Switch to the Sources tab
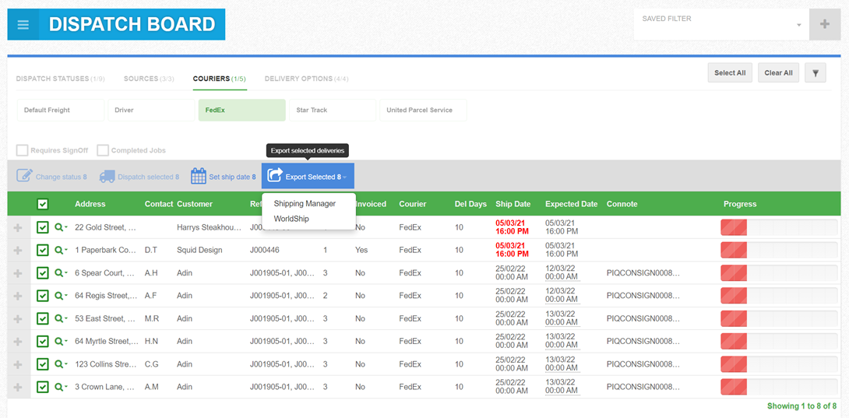 pos(149,79)
